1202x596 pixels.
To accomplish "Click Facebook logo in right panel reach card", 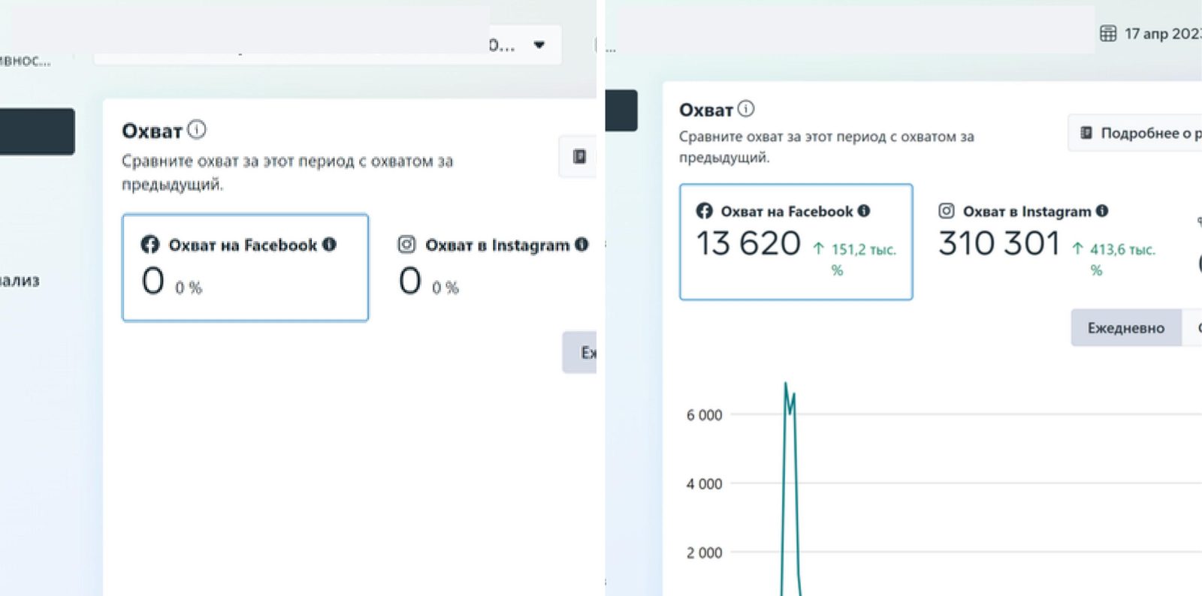I will pyautogui.click(x=704, y=211).
